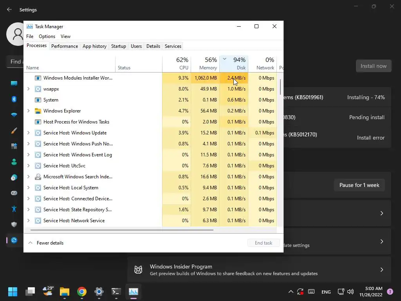Click the Windows Explorer folder icon in list
401x301 pixels.
38,111
